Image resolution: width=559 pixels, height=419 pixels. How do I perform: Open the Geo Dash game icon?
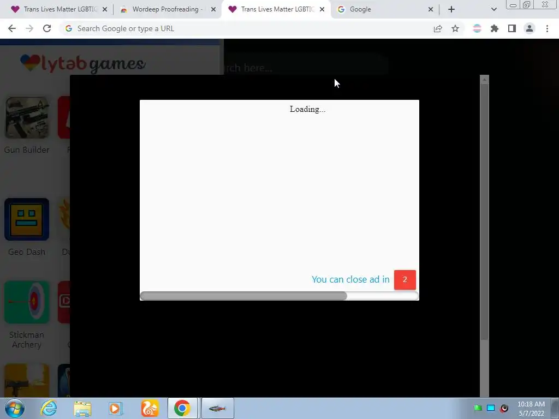click(27, 219)
